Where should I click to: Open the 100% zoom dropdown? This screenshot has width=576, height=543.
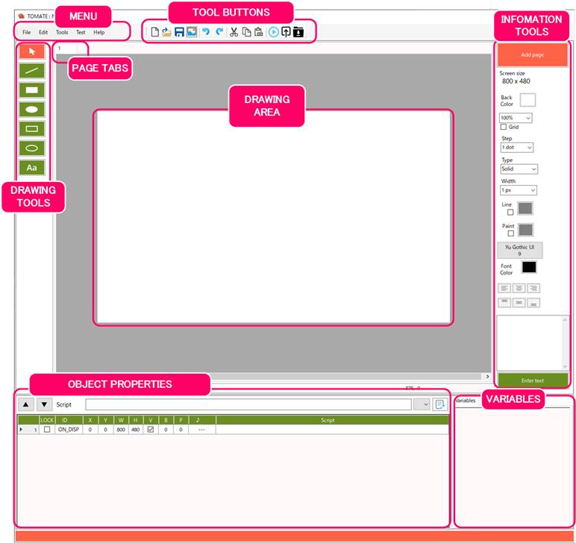[x=516, y=118]
